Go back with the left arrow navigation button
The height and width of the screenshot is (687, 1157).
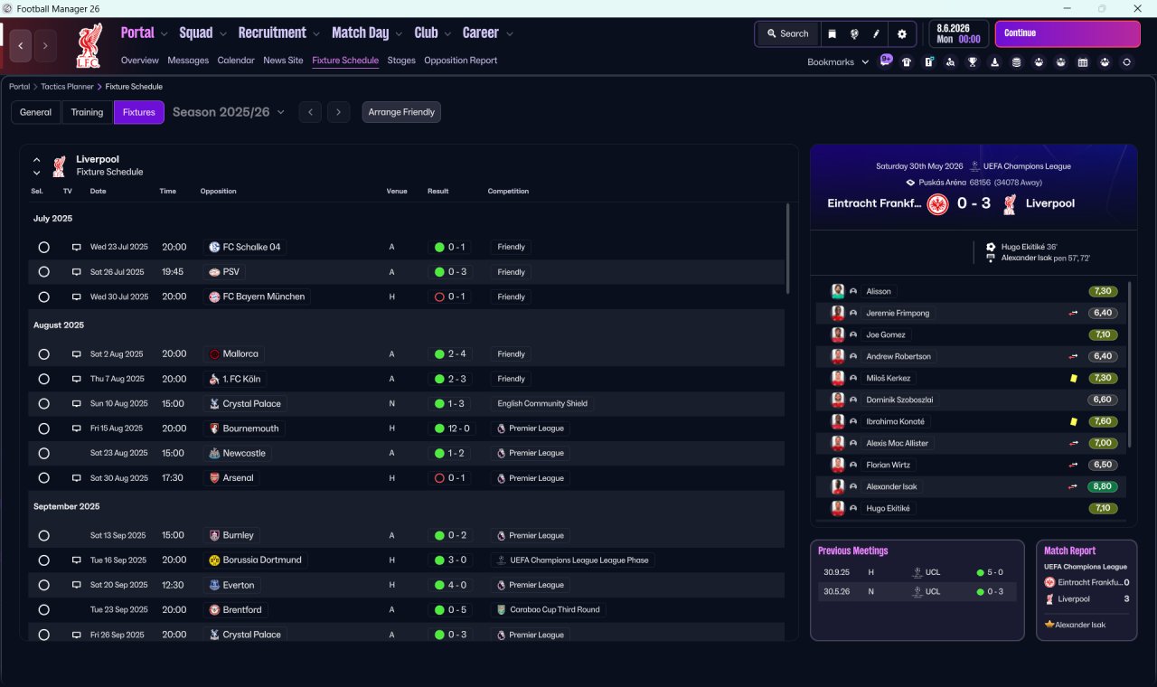21,45
